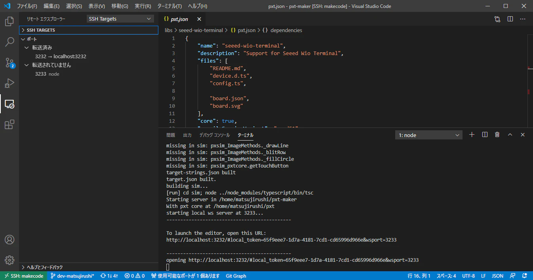The image size is (533, 280).
Task: Split the terminal panel
Action: (x=485, y=135)
